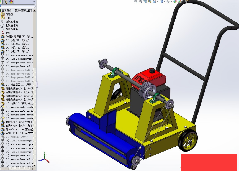The height and width of the screenshot is (171, 239).
Task: Click the 注解 annotations icon
Action: 3,18
